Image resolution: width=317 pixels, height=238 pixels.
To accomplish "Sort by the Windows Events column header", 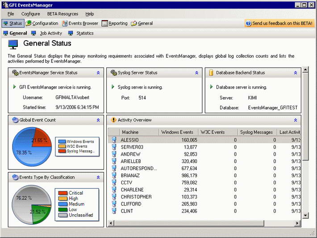I will pos(177,132).
